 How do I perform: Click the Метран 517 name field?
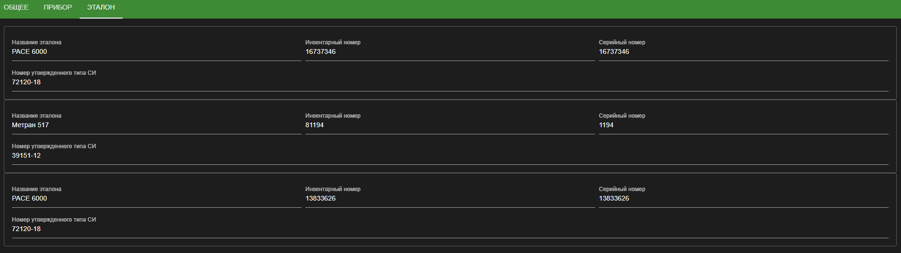[156, 125]
